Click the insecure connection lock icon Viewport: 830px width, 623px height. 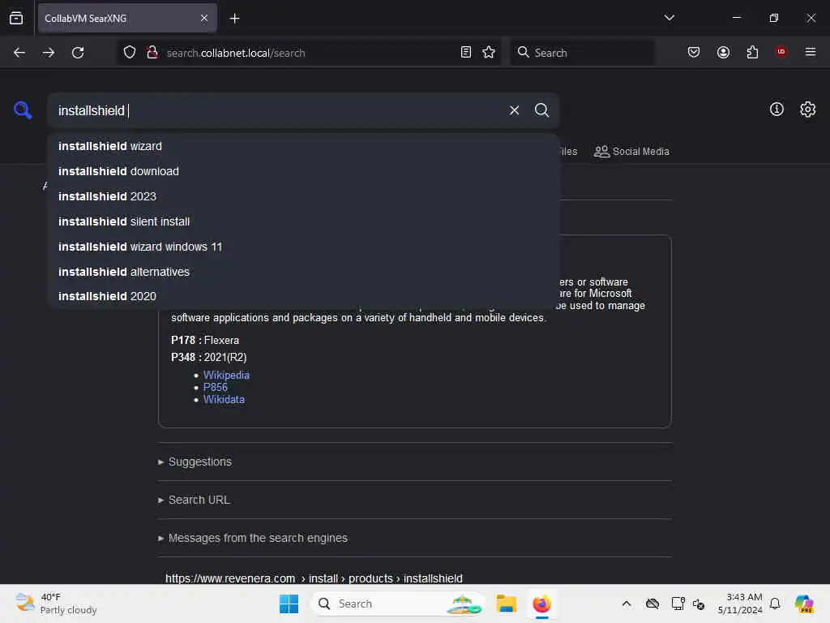click(x=152, y=53)
